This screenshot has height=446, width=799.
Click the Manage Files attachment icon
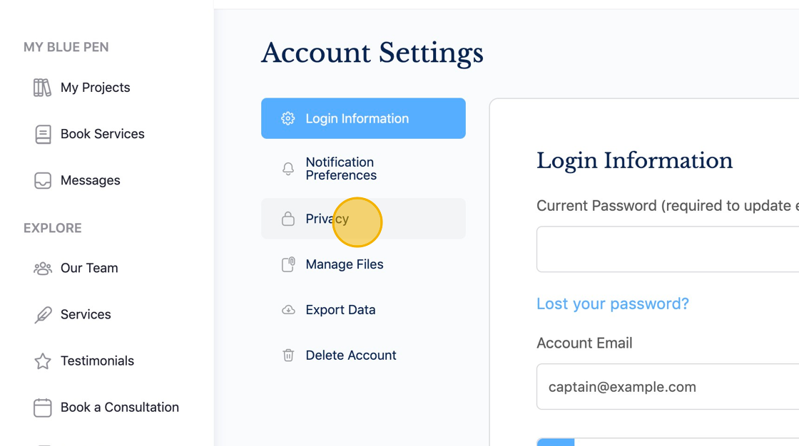288,264
